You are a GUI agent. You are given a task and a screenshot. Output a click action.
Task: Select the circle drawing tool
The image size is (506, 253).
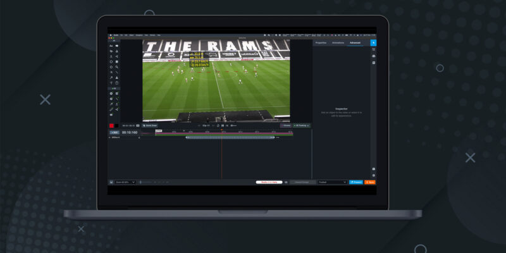(x=111, y=67)
